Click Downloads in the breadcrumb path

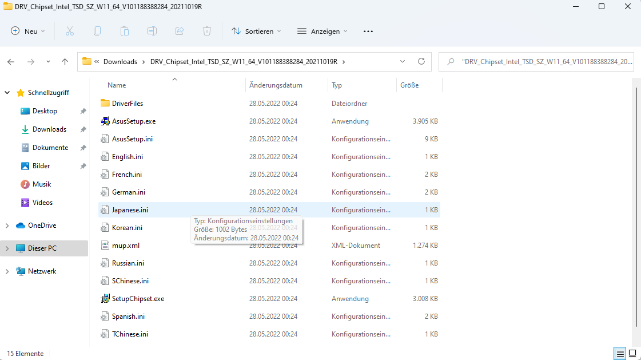click(120, 62)
